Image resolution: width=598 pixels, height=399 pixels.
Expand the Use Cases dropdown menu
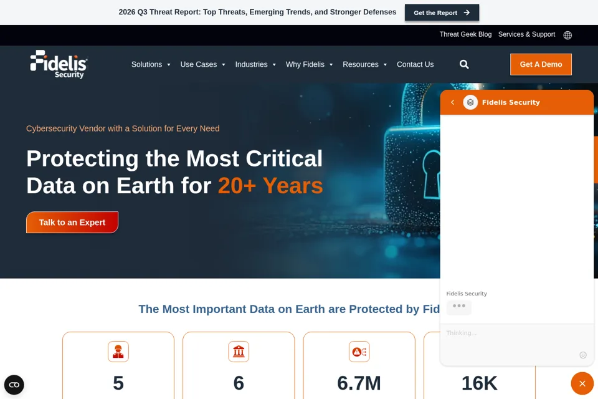click(202, 65)
